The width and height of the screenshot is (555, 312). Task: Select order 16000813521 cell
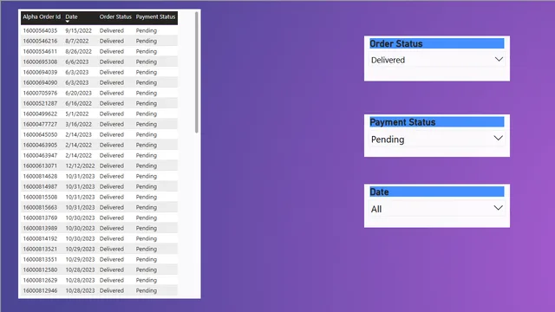point(40,249)
